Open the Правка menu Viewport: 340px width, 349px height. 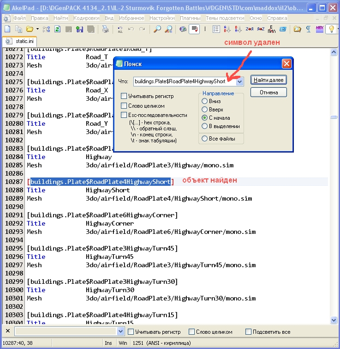[x=40, y=18]
